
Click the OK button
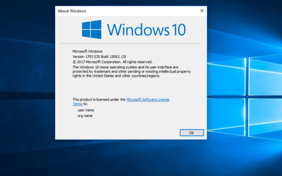pos(192,133)
